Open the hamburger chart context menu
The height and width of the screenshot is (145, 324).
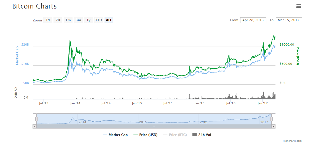pos(298,6)
